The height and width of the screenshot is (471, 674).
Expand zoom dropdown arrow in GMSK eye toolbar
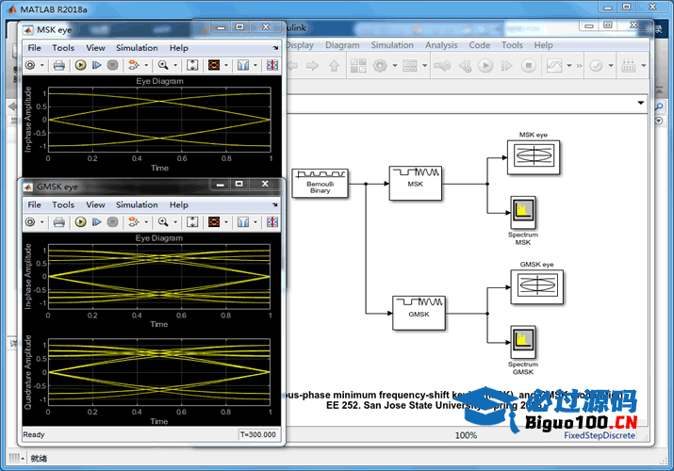(x=175, y=222)
